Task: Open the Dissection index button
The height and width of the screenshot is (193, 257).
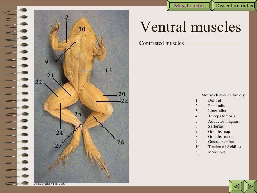Action: (x=234, y=6)
